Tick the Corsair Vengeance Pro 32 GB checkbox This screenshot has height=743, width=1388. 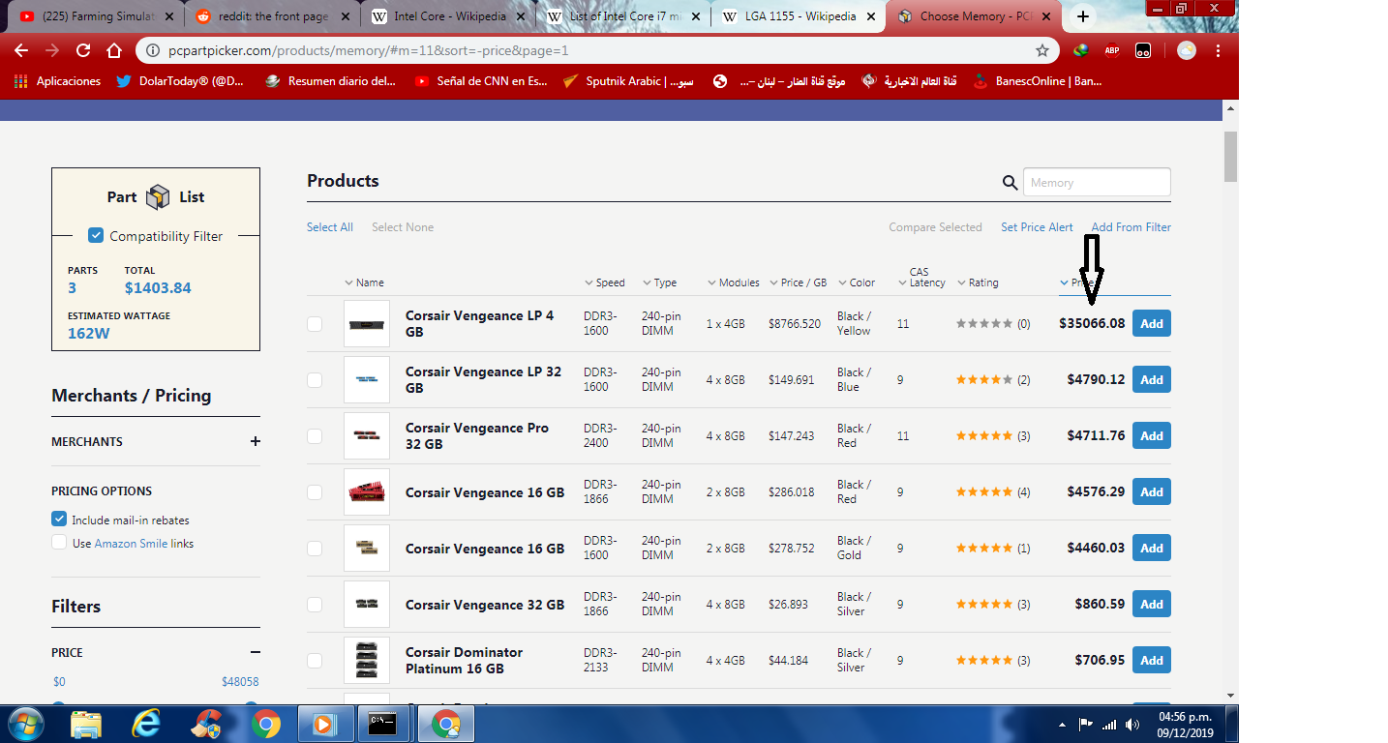315,436
